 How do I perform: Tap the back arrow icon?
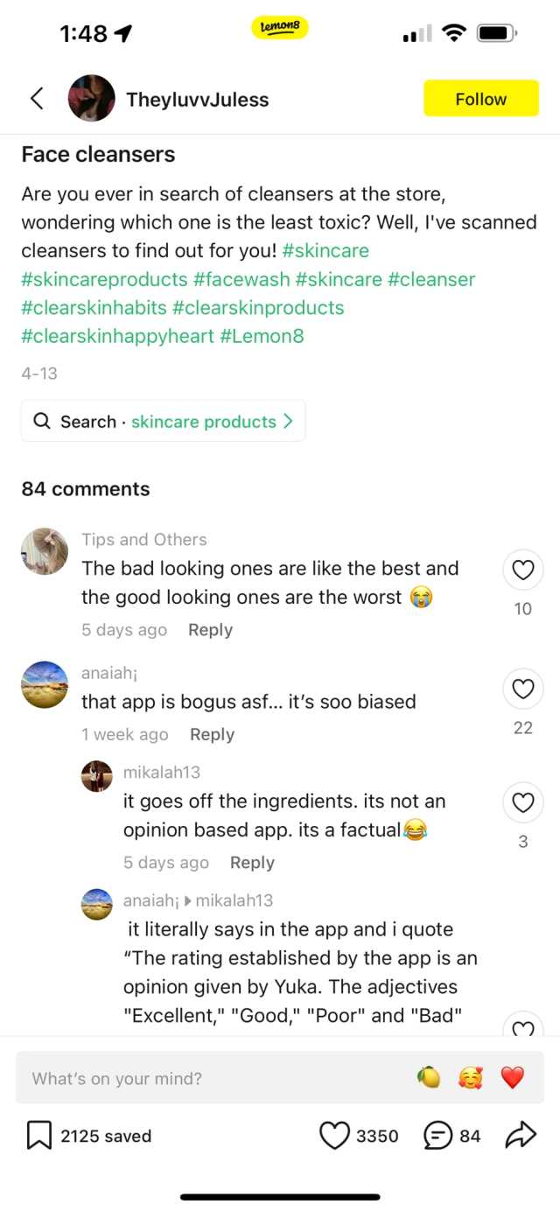37,99
